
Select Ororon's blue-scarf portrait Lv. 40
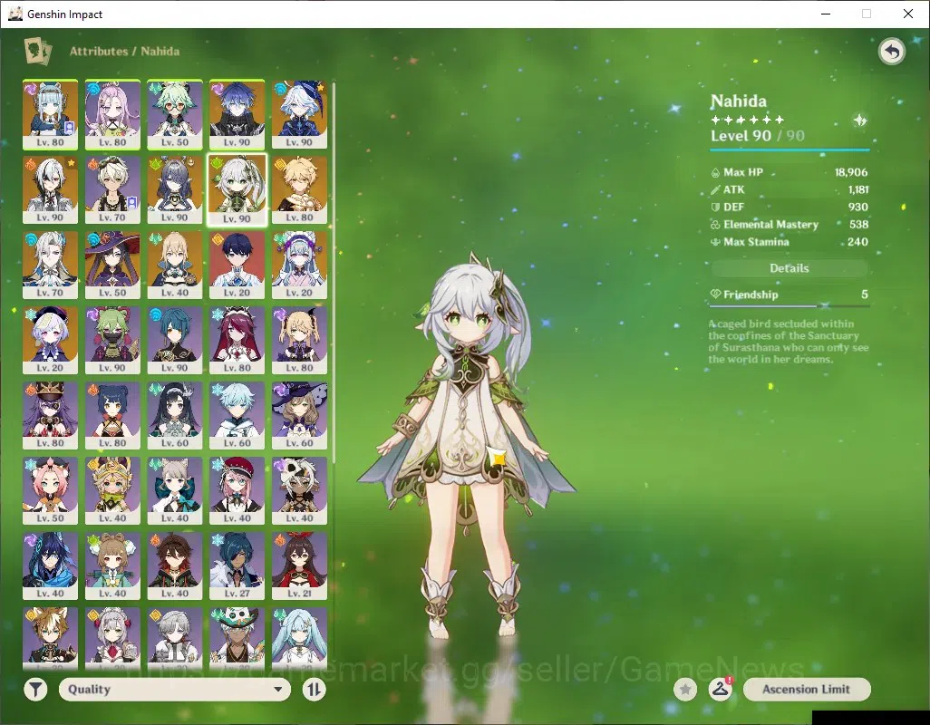[x=51, y=566]
